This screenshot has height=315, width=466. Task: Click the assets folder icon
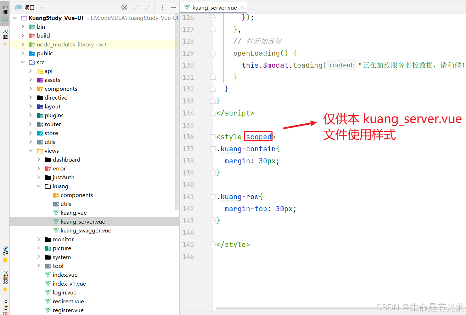(40, 80)
